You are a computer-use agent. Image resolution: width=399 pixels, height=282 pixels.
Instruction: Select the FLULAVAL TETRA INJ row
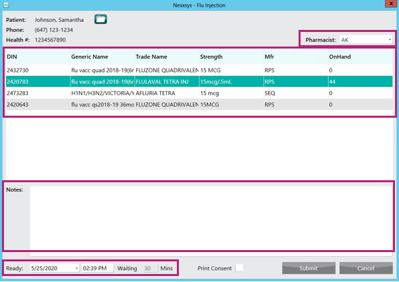(x=166, y=82)
